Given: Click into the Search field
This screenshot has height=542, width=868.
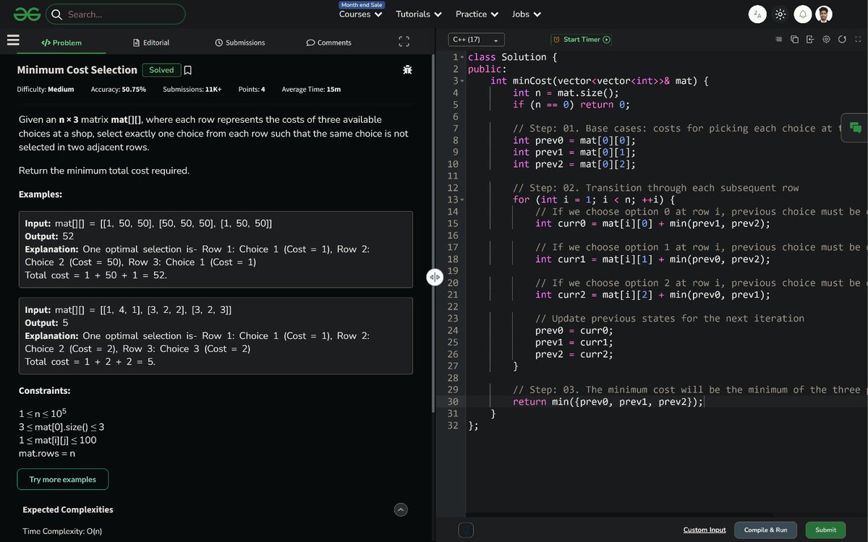Looking at the screenshot, I should coord(115,14).
